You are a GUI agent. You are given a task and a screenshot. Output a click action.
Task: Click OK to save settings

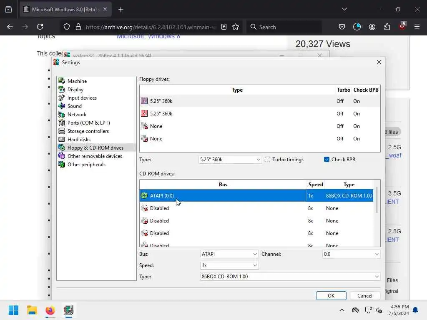coord(331,295)
